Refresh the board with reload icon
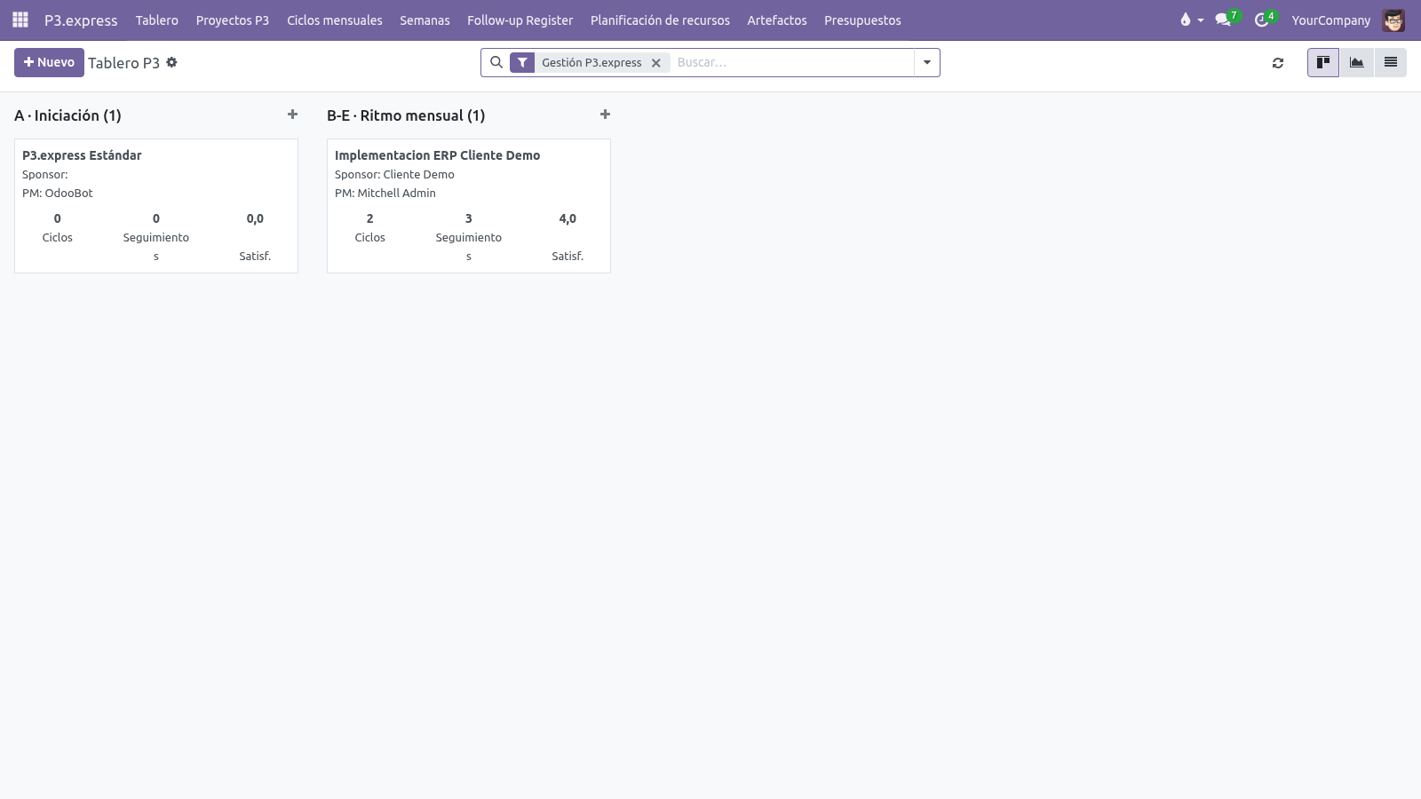Image resolution: width=1421 pixels, height=799 pixels. (1278, 63)
